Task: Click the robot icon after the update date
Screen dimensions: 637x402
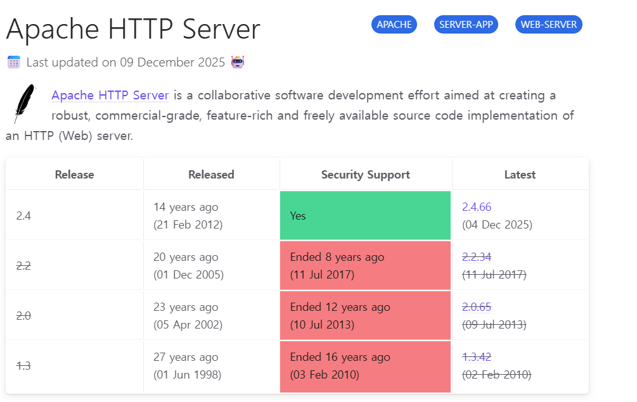Action: [238, 62]
